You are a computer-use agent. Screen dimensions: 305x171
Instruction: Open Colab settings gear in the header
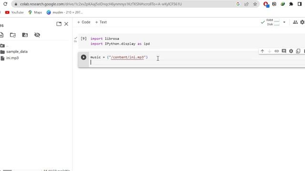pyautogui.click(x=303, y=22)
